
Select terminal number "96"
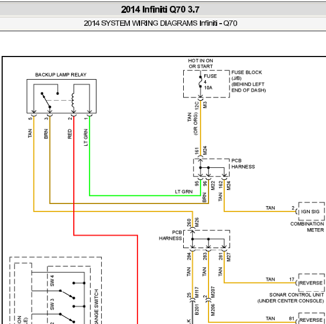click(205, 184)
